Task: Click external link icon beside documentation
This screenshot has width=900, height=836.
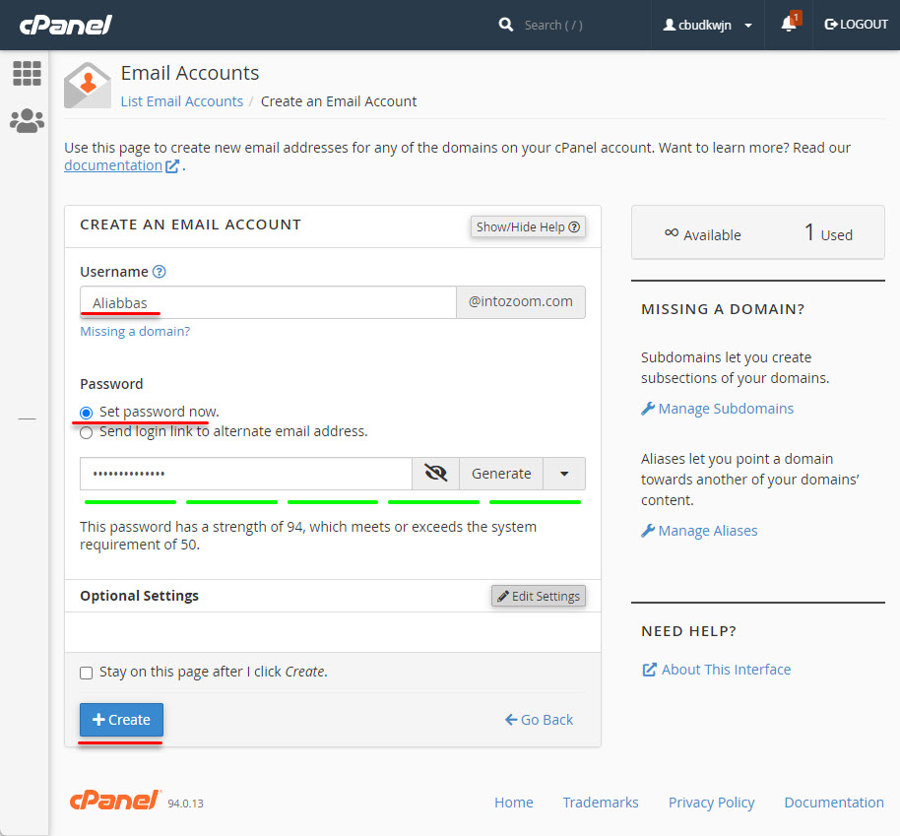Action: point(172,166)
